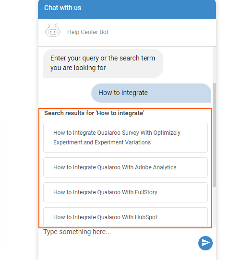The image size is (229, 260).
Task: Click the Search results for 'How to integrate' heading
Action: point(94,113)
